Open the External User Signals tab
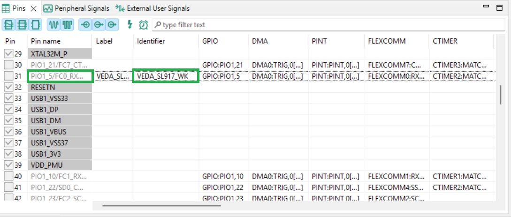The image size is (511, 217). click(153, 8)
